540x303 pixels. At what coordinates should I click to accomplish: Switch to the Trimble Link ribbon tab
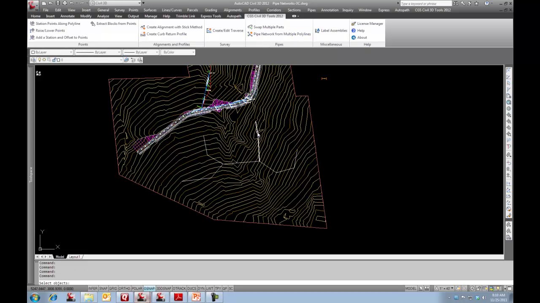click(x=185, y=16)
